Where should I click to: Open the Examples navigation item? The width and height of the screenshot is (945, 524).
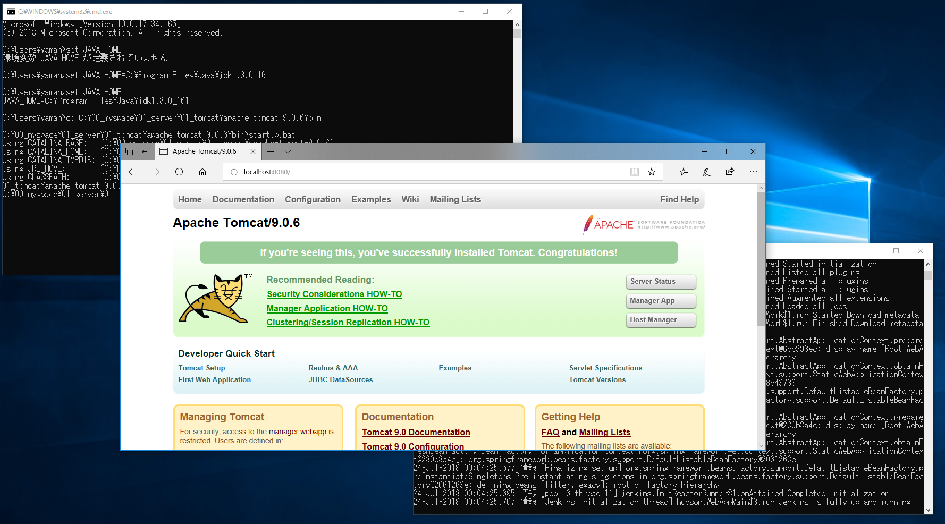371,199
